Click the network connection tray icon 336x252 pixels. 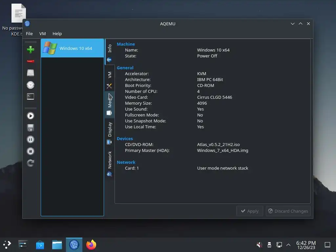click(x=279, y=244)
